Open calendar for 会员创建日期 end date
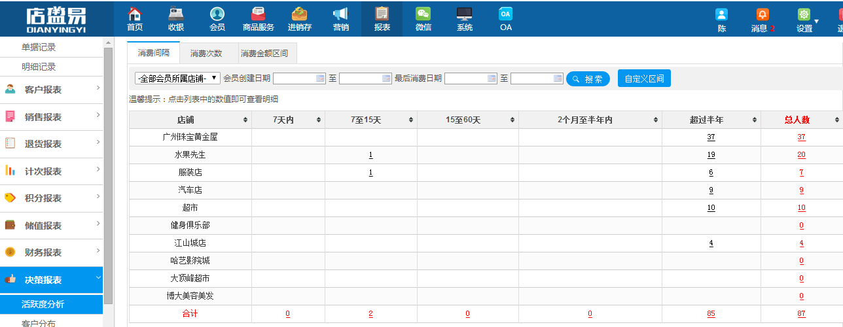Screen dimensions: 843x327 pos(387,78)
